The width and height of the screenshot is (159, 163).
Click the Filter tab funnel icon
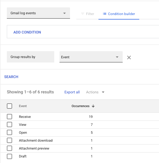83,14
